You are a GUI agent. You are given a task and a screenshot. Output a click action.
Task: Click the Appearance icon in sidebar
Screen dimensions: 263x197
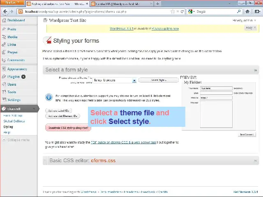click(4, 69)
